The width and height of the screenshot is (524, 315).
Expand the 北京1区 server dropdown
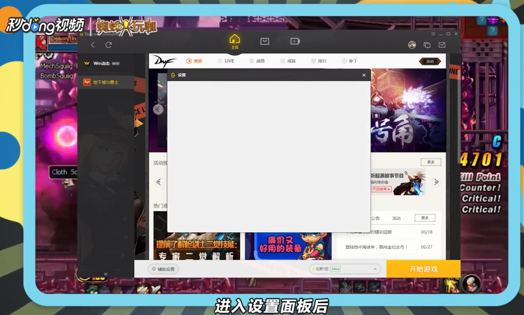[x=375, y=269]
